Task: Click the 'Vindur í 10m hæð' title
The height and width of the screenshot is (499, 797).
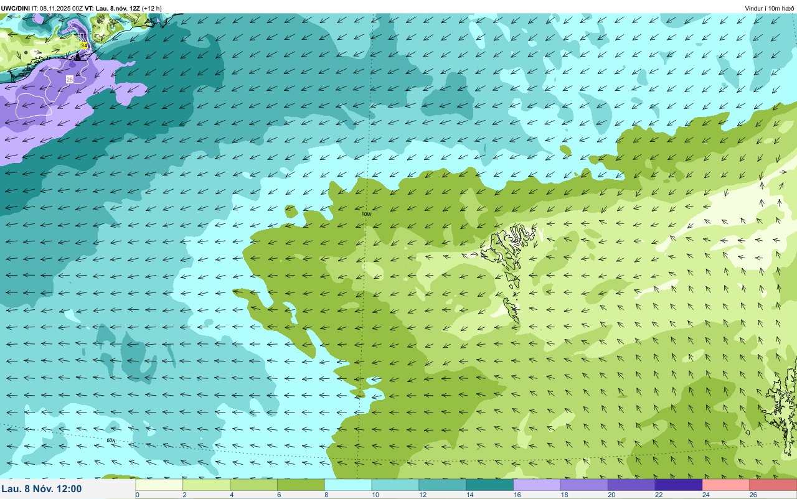Action: tap(769, 8)
